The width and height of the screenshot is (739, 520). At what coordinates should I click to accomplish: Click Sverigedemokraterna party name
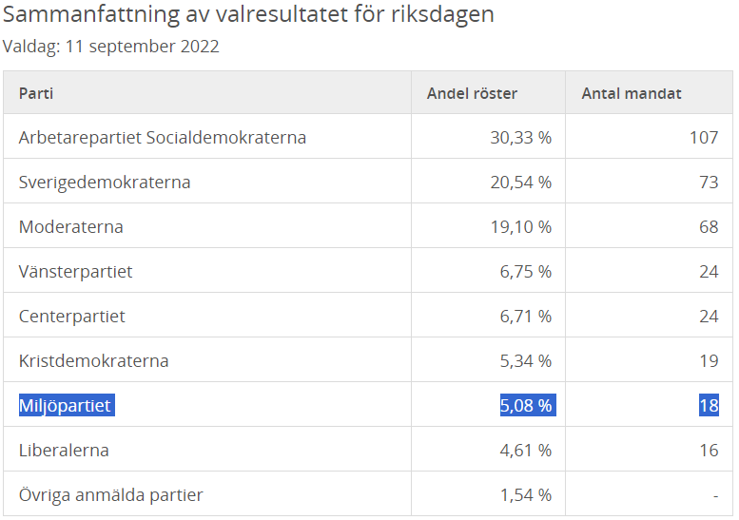105,183
